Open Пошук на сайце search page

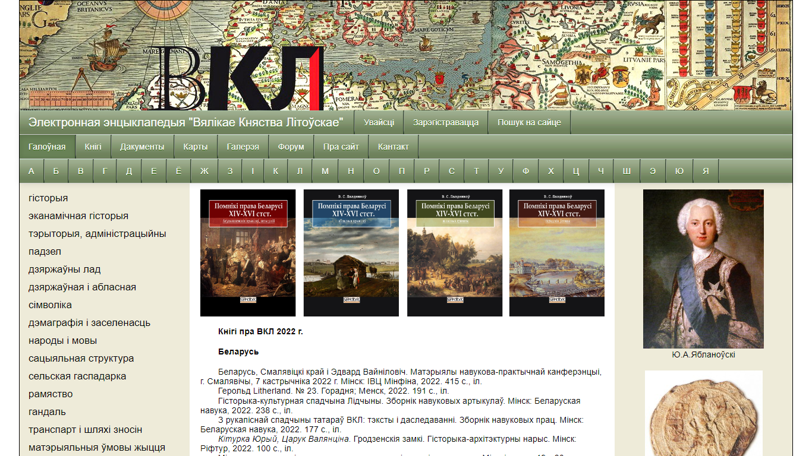point(529,123)
